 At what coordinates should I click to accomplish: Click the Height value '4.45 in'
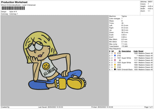tap(150, 6)
